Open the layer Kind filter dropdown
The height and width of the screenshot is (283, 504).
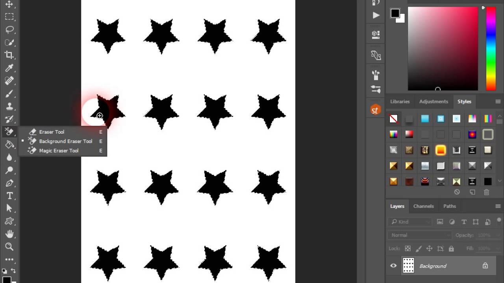(x=409, y=222)
